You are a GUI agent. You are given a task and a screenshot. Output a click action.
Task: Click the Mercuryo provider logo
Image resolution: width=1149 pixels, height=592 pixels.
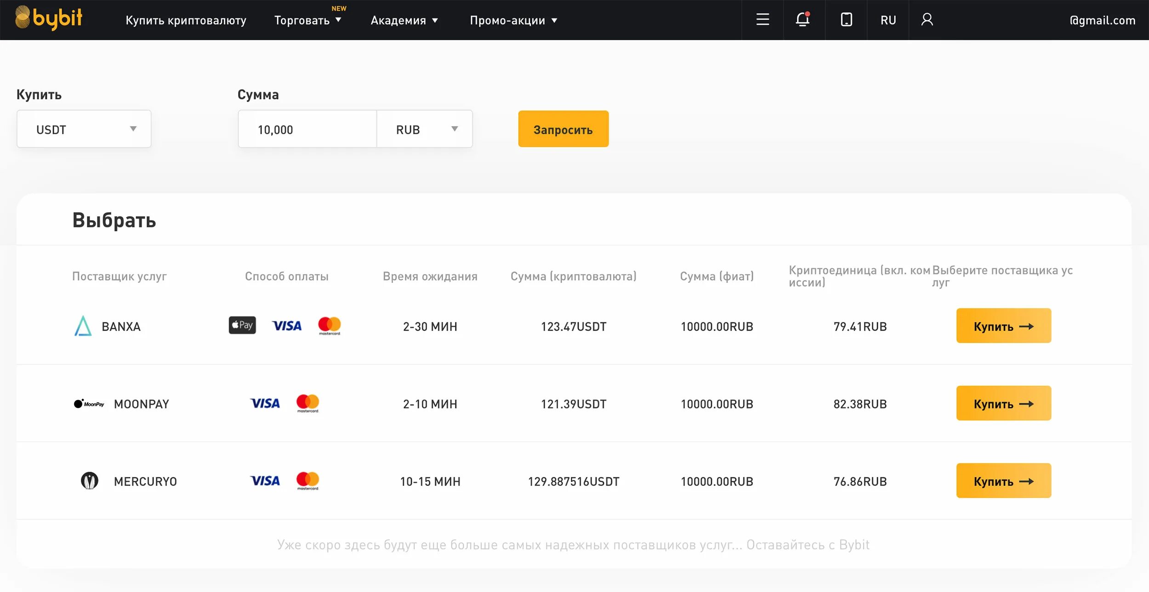coord(90,481)
